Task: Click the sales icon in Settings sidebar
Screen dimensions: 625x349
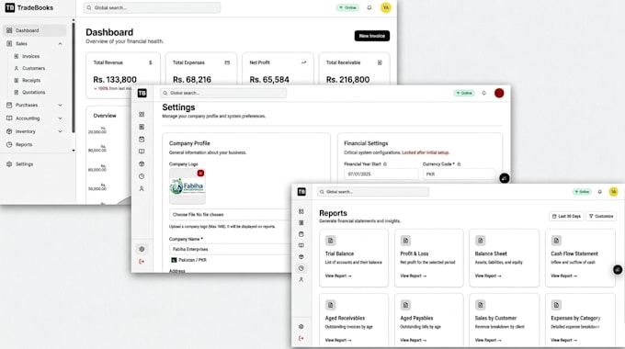Action: (x=142, y=127)
